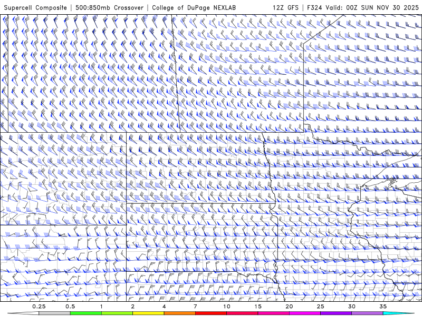The image size is (422, 316).
Task: Click "College of DuPage NEXLAB" header text
Action: click(x=194, y=8)
